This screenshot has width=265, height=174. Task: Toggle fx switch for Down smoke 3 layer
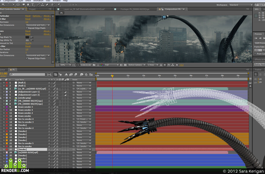click(x=57, y=107)
